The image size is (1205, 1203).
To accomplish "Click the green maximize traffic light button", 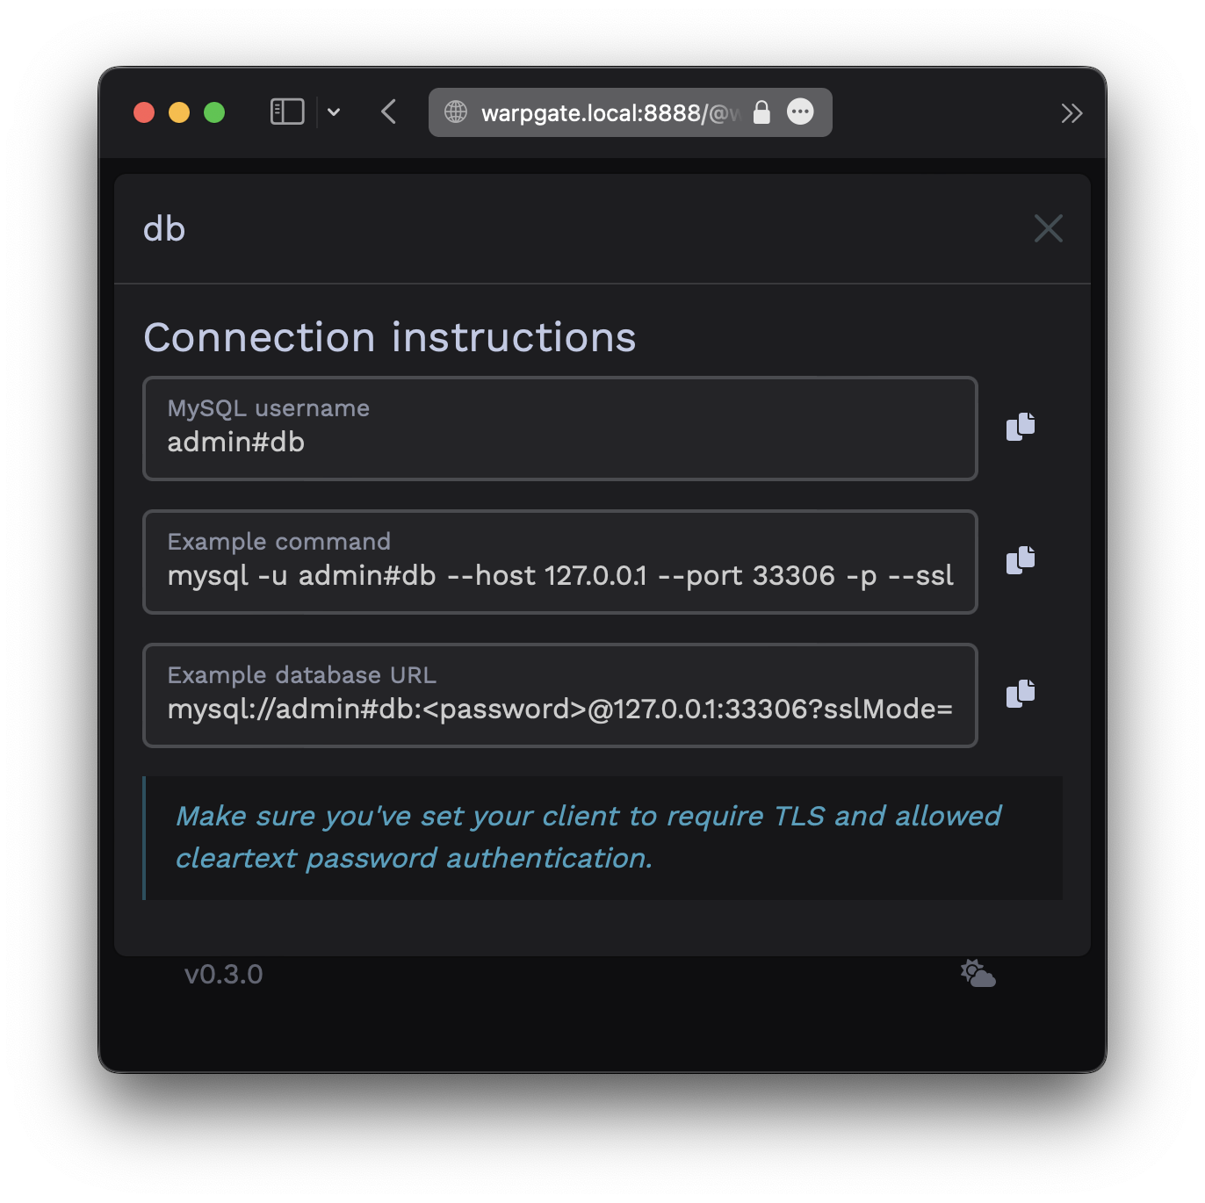I will [x=214, y=112].
